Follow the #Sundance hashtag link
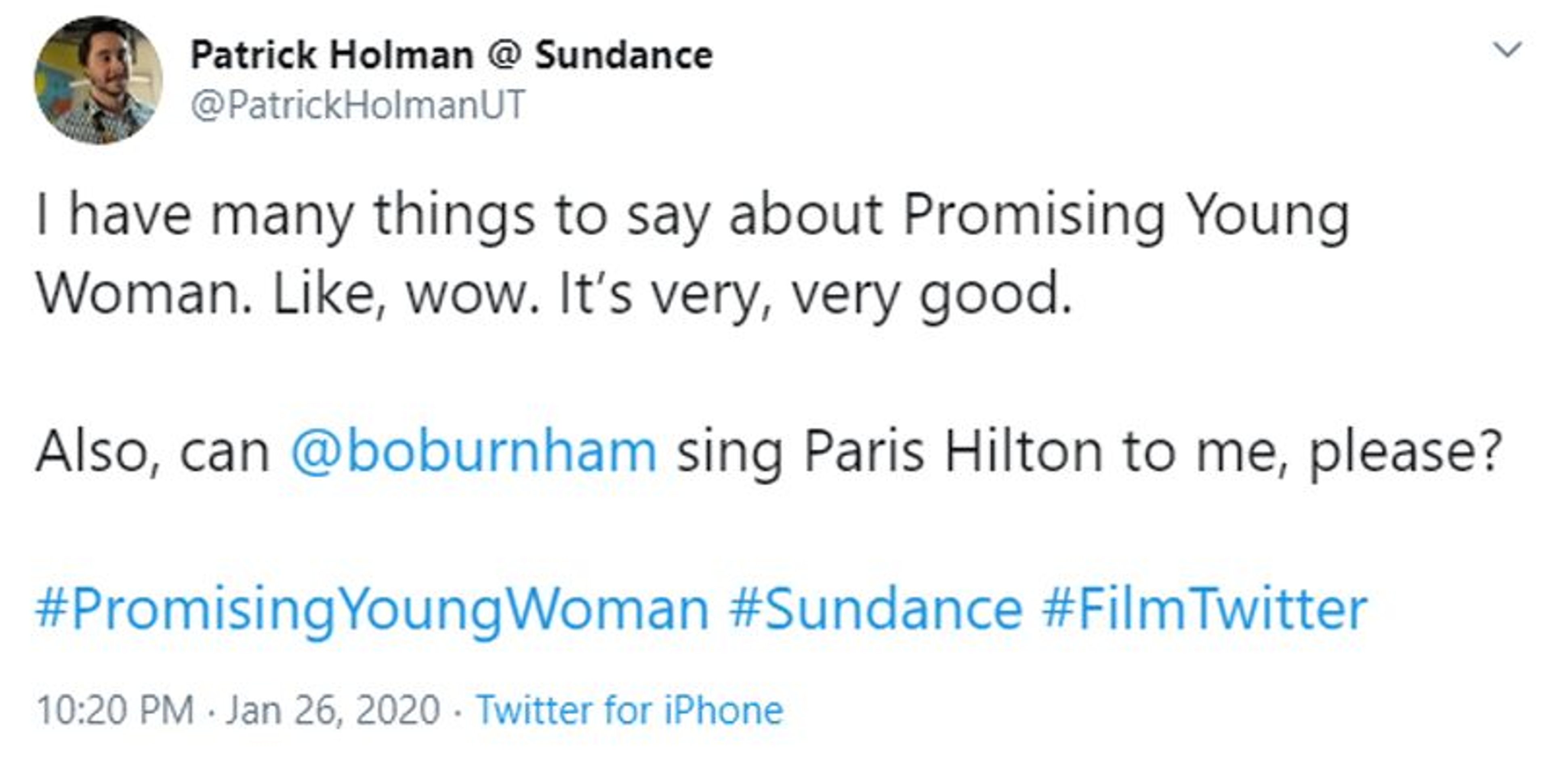Viewport: 1551px width, 758px height. pyautogui.click(x=875, y=609)
